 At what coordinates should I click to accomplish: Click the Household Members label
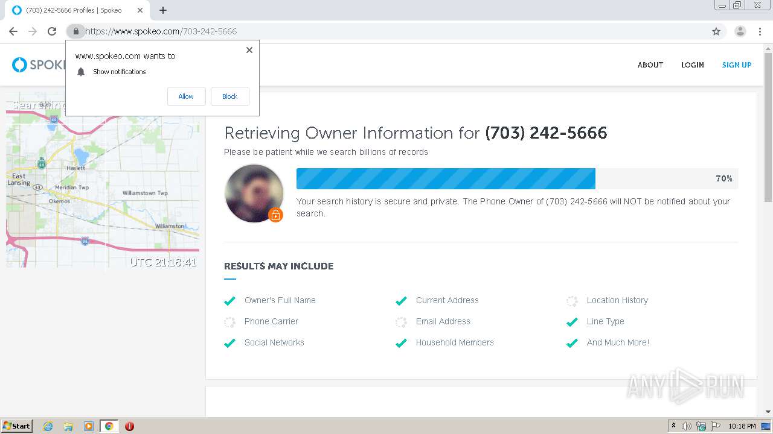455,342
